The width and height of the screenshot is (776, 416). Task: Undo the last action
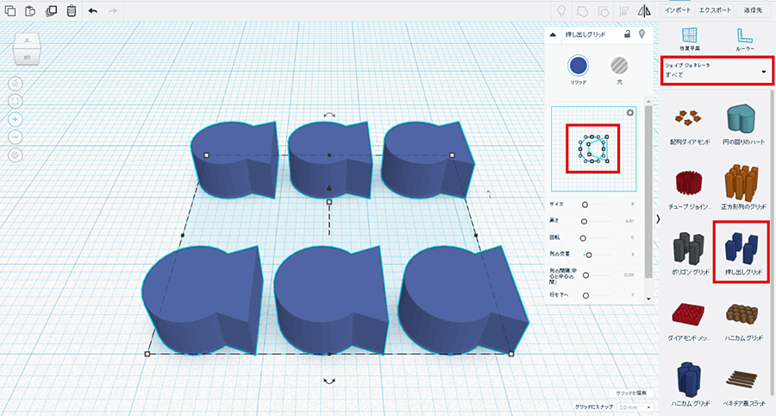[x=93, y=10]
